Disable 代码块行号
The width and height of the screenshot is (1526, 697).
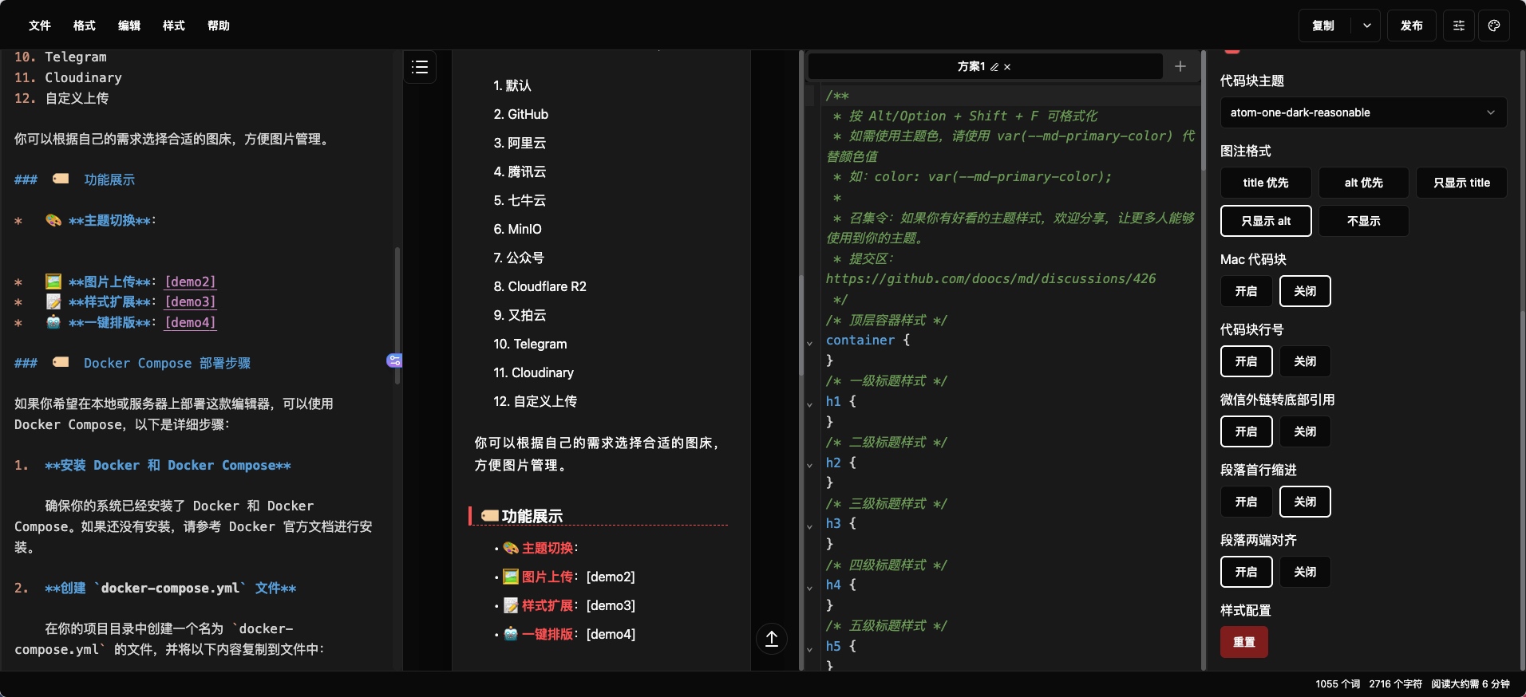(1305, 361)
